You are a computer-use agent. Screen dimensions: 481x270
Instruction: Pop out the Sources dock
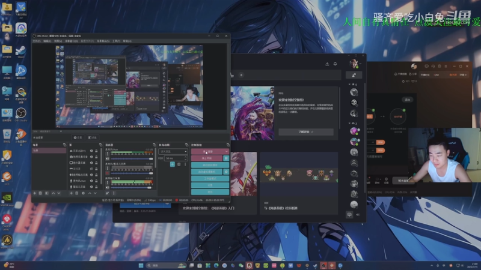(100, 145)
